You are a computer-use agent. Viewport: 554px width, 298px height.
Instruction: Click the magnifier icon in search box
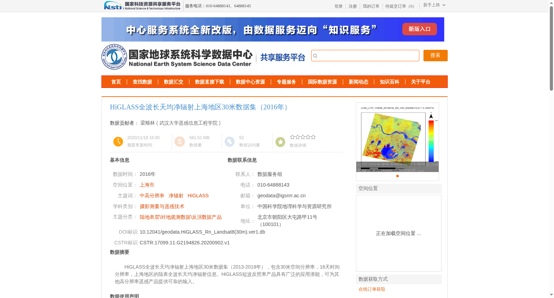tap(315, 56)
